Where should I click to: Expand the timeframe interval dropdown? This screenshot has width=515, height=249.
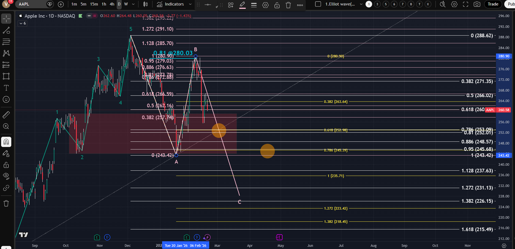click(133, 4)
